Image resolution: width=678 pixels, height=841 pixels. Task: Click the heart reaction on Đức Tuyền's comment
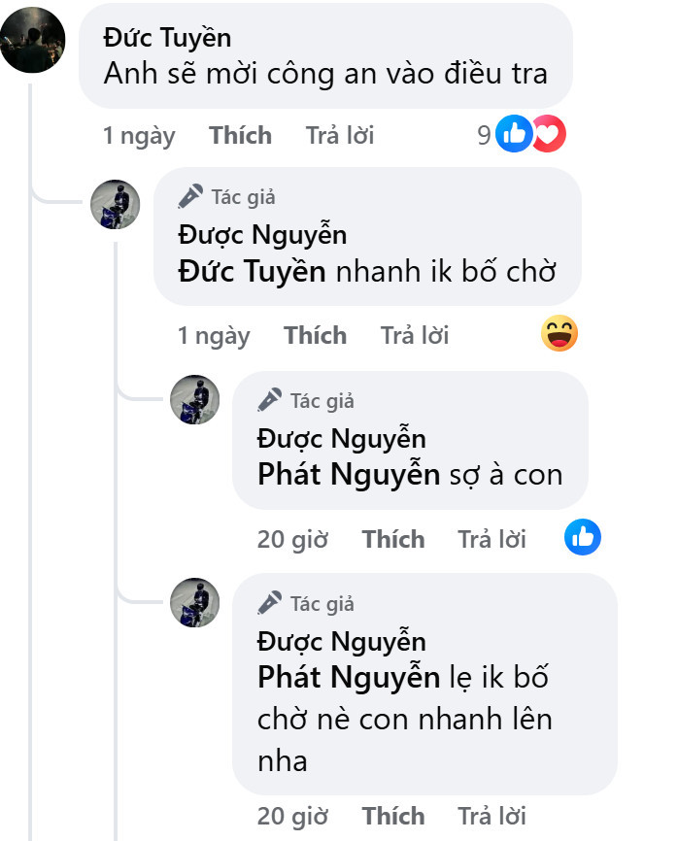coord(549,135)
